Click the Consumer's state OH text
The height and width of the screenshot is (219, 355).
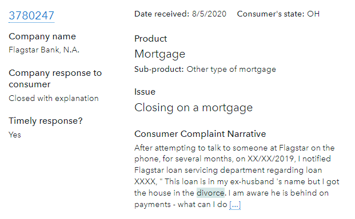(278, 14)
